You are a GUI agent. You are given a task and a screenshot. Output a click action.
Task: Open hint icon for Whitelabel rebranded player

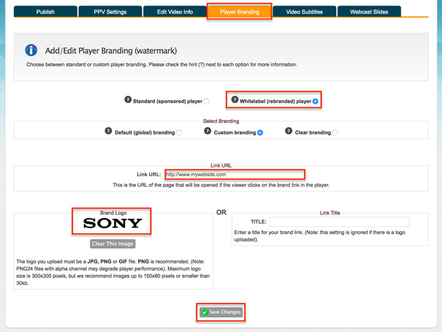pos(234,99)
